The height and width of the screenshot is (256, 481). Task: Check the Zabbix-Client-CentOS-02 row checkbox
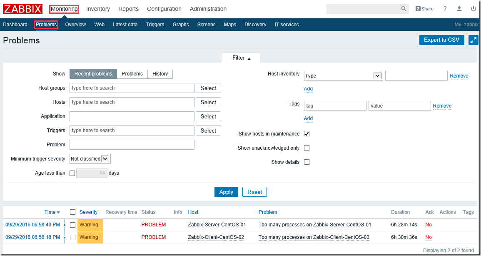pyautogui.click(x=73, y=237)
